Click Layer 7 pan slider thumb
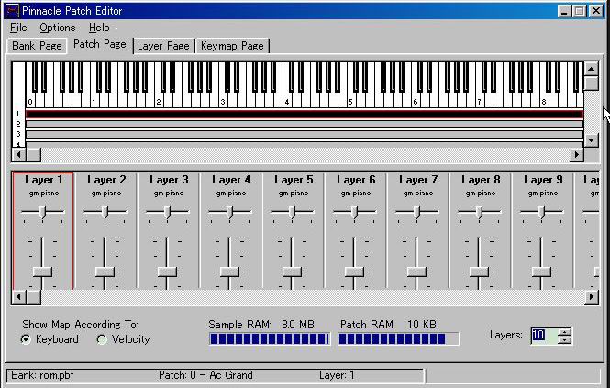Image resolution: width=610 pixels, height=388 pixels. point(416,212)
